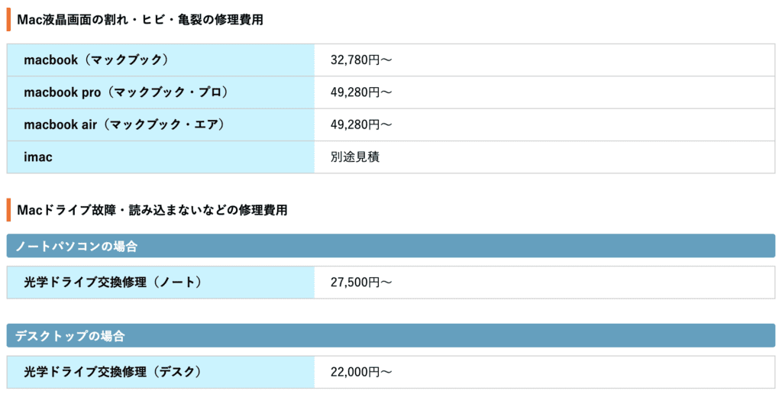Click the 27,500円〜 price cell
This screenshot has height=394, width=782.
(361, 283)
